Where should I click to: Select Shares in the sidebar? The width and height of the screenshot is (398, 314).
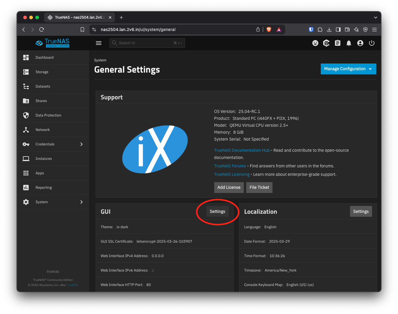tap(53, 101)
